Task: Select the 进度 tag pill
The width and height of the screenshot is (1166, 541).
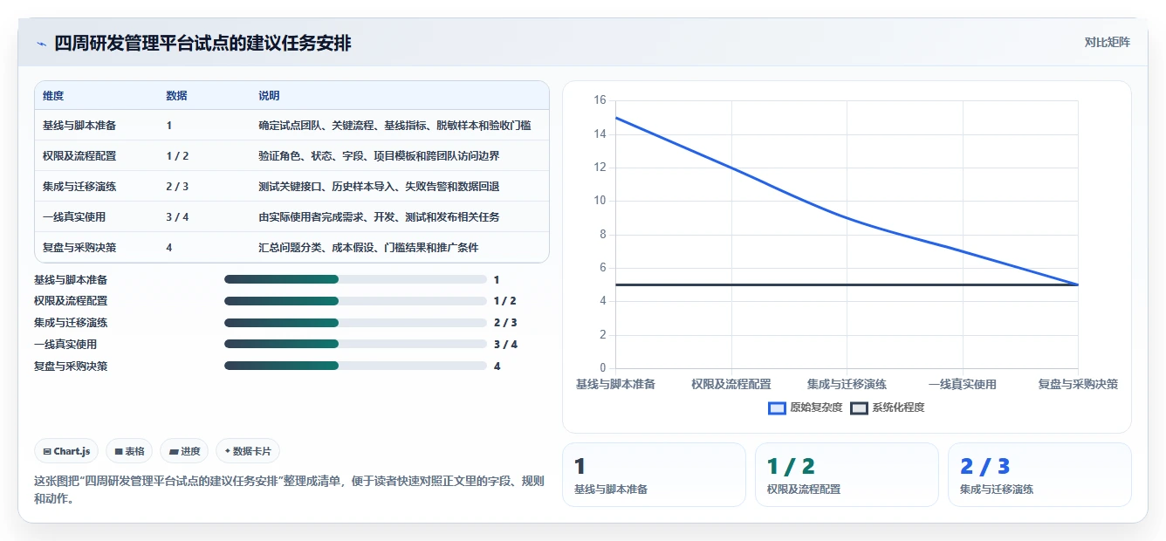Action: [x=184, y=451]
